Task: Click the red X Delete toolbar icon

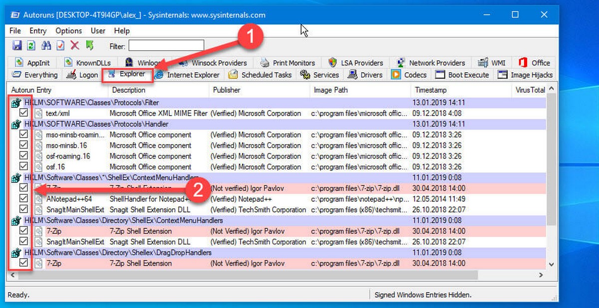Action: coord(75,46)
